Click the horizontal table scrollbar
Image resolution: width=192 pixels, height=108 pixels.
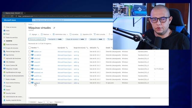(x=90, y=98)
